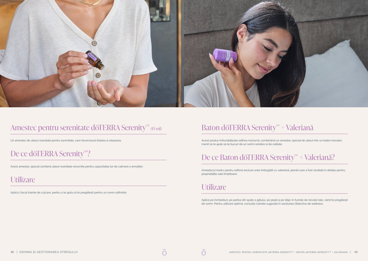Click the purple Serenity stick in right photo
368x261 pixels.
coord(225,55)
